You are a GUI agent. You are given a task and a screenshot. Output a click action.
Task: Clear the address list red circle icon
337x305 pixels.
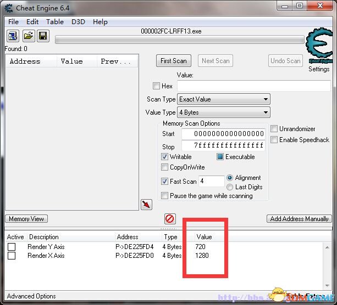coord(170,219)
